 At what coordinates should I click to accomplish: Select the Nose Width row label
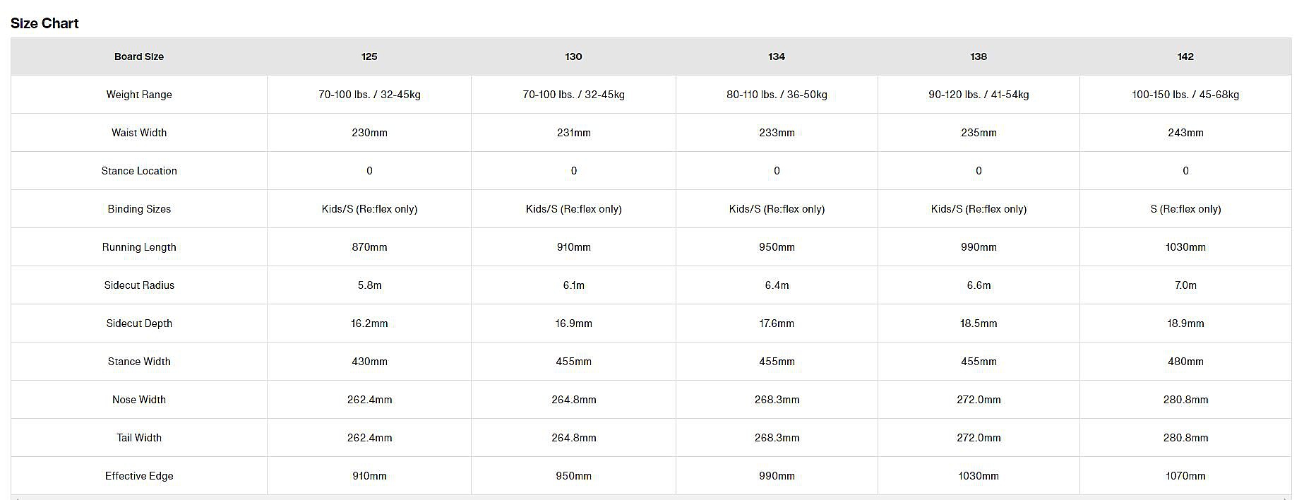[x=139, y=400]
